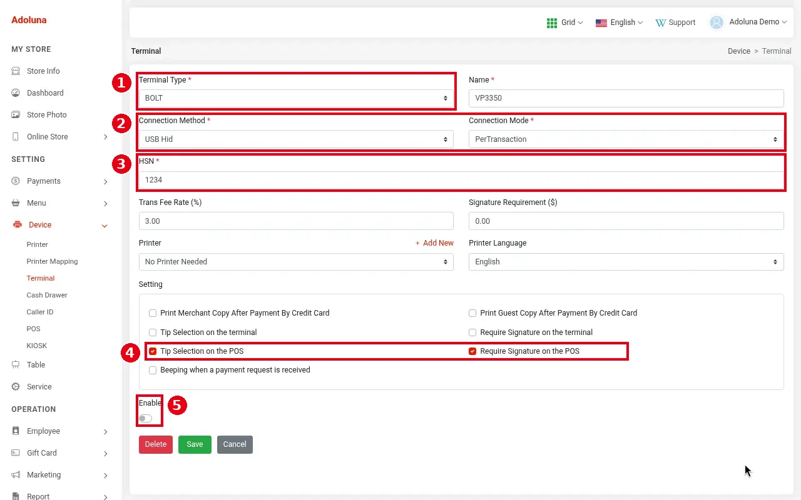Click the US flag language icon

click(601, 22)
